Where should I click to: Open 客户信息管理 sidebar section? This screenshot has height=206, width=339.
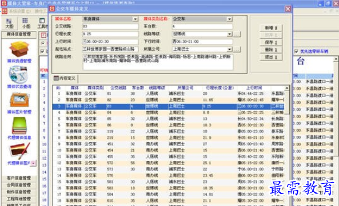point(19,178)
